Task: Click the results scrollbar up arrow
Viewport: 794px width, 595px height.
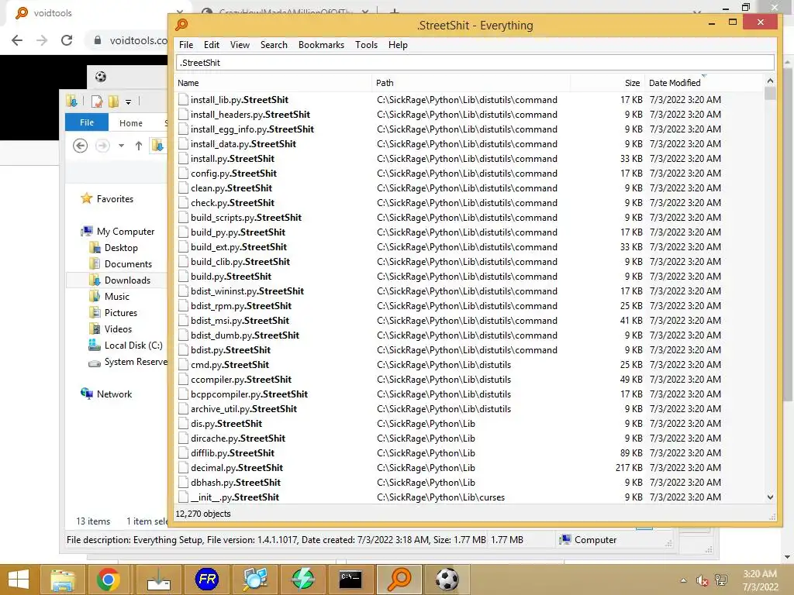Action: (770, 81)
